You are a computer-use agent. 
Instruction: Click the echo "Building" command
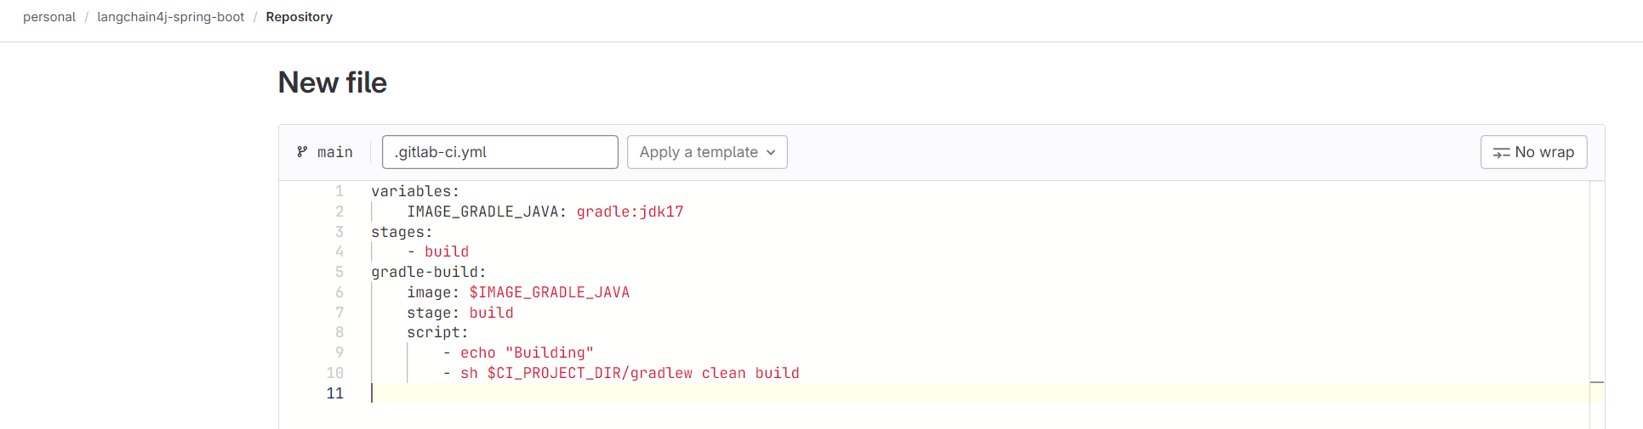tap(527, 353)
